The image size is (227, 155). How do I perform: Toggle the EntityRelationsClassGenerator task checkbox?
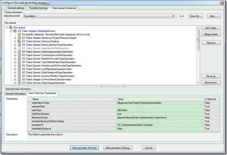tap(19, 72)
